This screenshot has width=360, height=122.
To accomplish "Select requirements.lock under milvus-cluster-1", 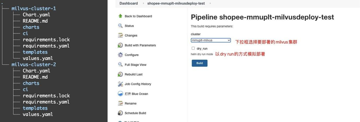I will (46, 40).
